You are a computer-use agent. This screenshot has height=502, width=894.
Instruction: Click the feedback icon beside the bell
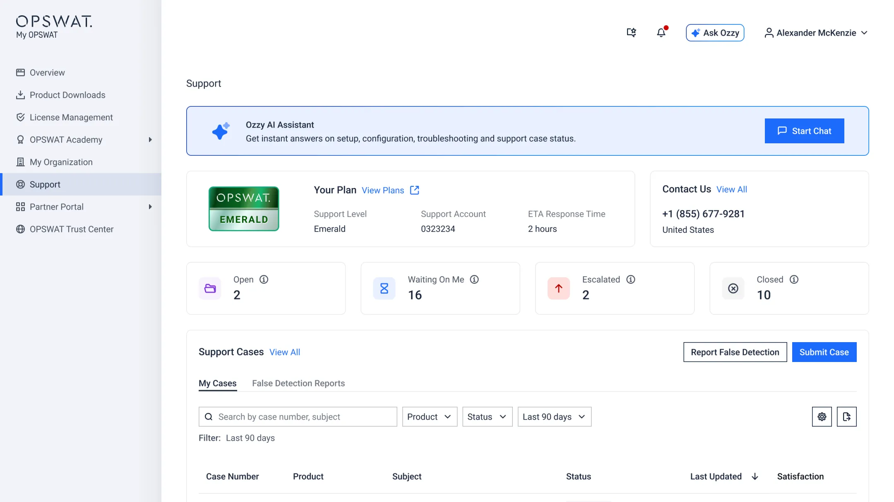[631, 33]
